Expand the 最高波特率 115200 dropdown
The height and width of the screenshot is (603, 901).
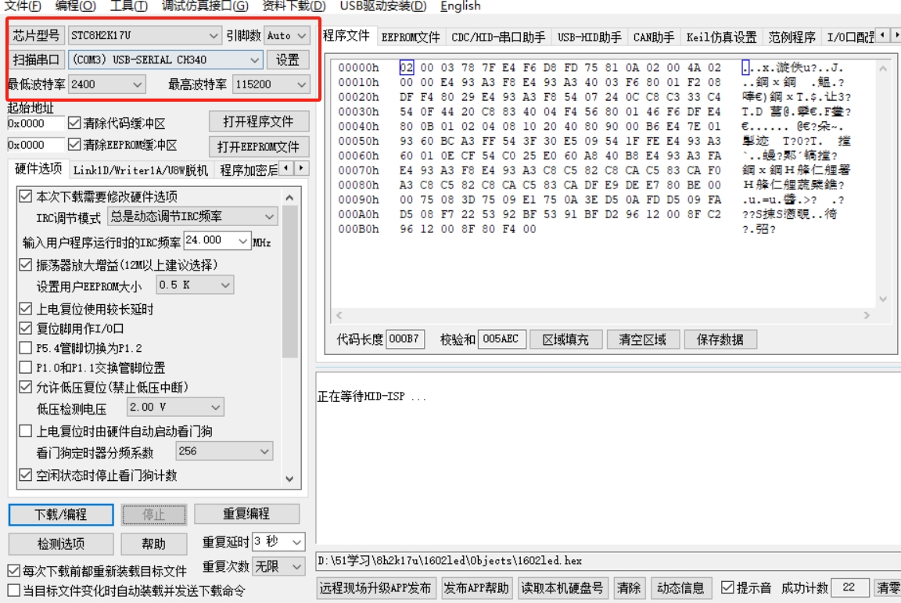click(x=271, y=84)
